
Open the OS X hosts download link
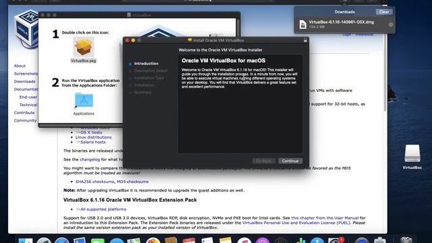tap(91, 132)
